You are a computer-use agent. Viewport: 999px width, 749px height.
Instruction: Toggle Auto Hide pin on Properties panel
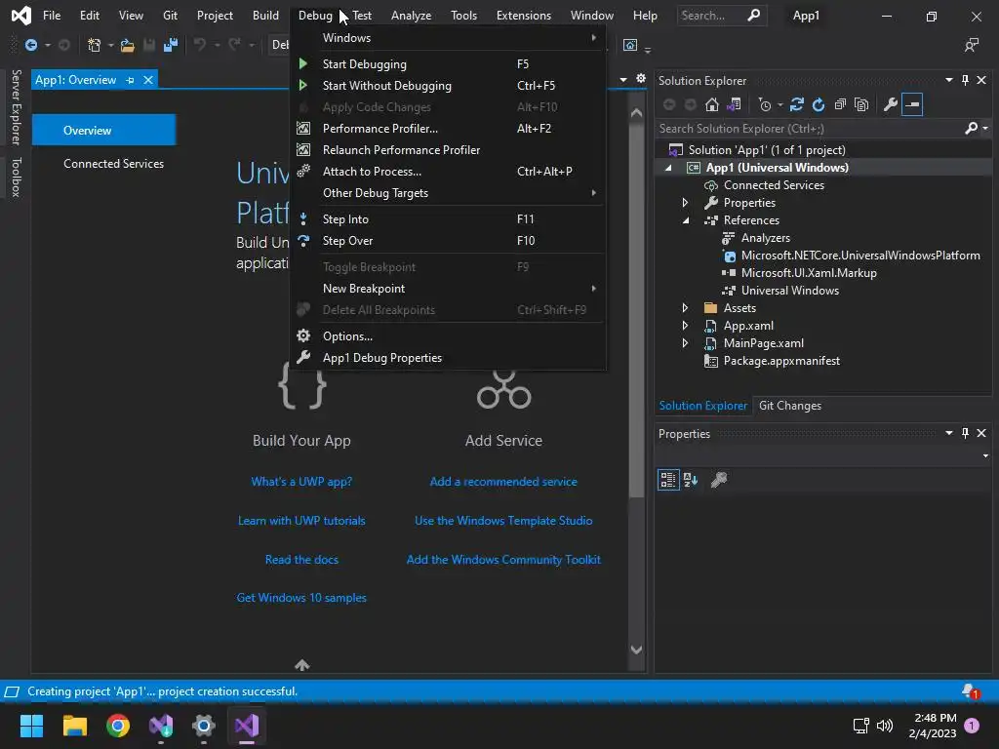coord(965,433)
